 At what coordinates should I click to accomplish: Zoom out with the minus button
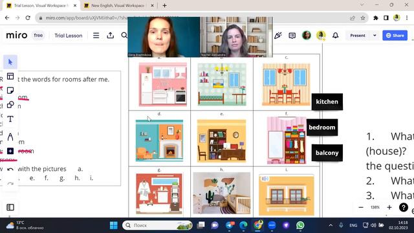click(x=361, y=207)
